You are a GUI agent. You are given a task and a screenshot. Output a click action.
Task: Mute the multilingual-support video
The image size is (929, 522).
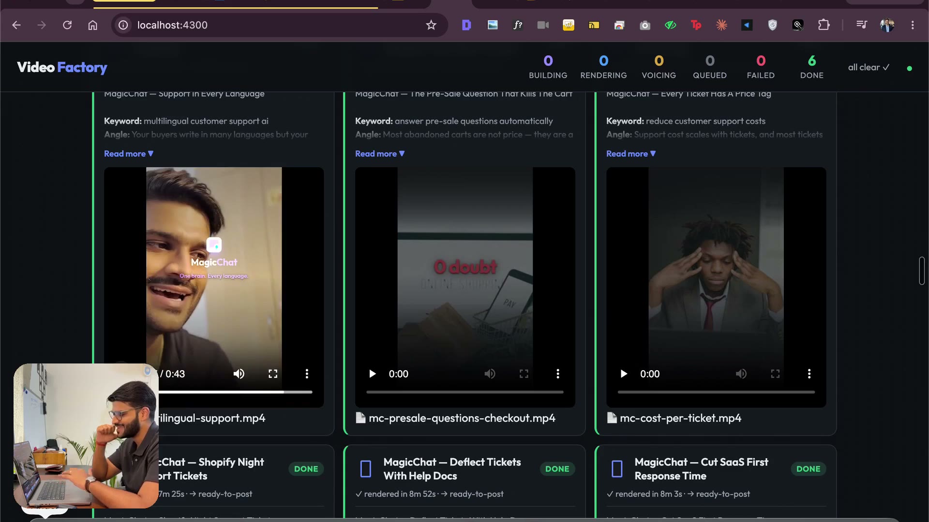pyautogui.click(x=239, y=374)
